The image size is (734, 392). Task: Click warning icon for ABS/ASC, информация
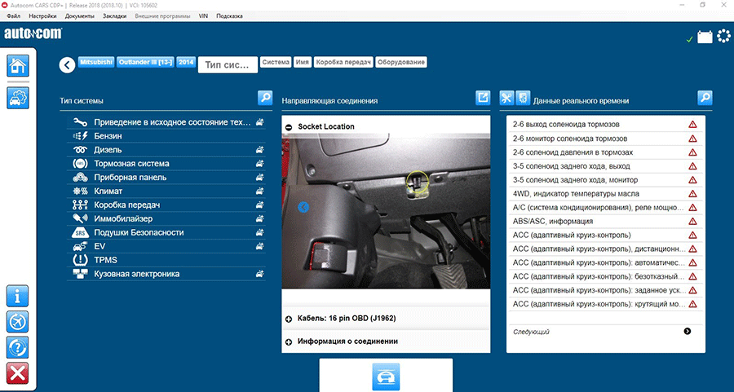click(692, 221)
